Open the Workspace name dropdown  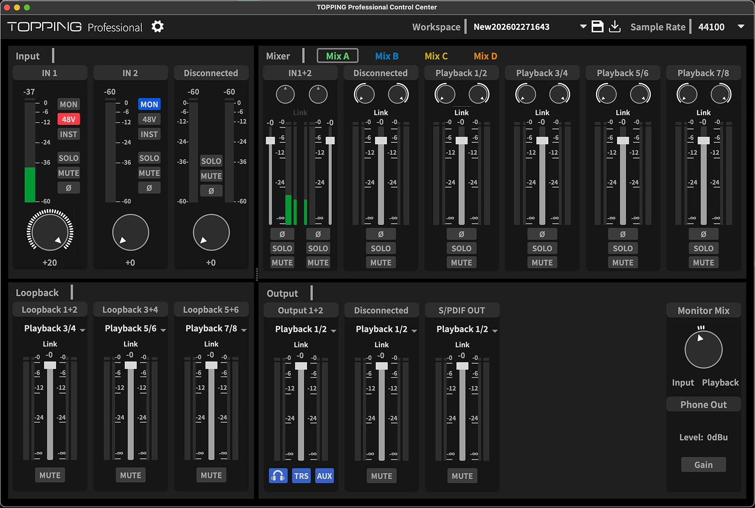tap(583, 27)
